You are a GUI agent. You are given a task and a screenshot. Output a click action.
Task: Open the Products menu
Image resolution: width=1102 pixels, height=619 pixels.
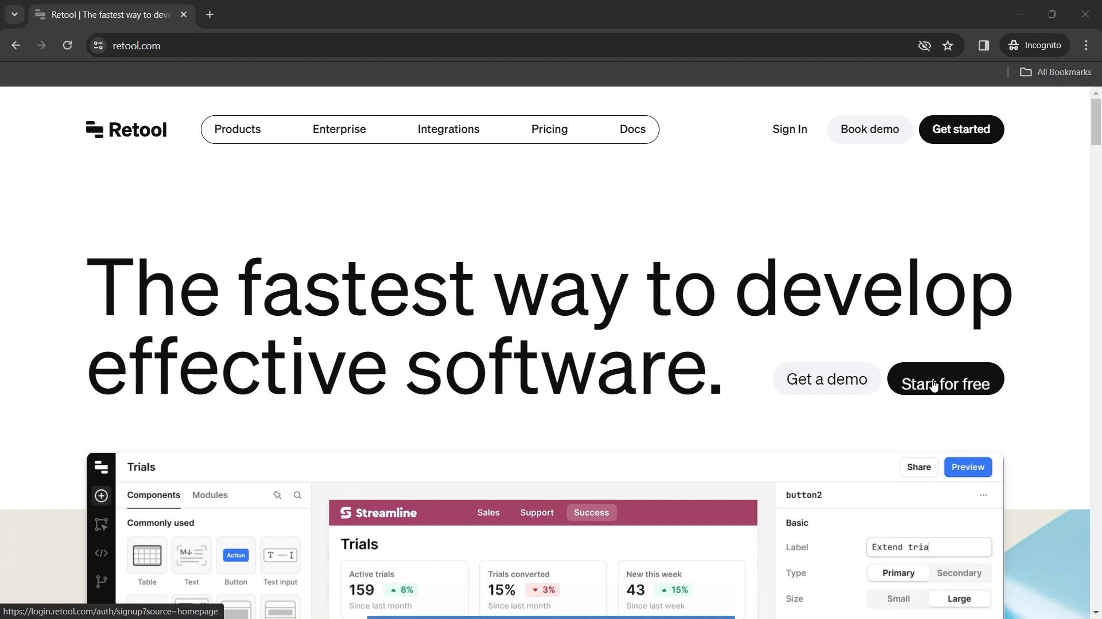pyautogui.click(x=238, y=130)
